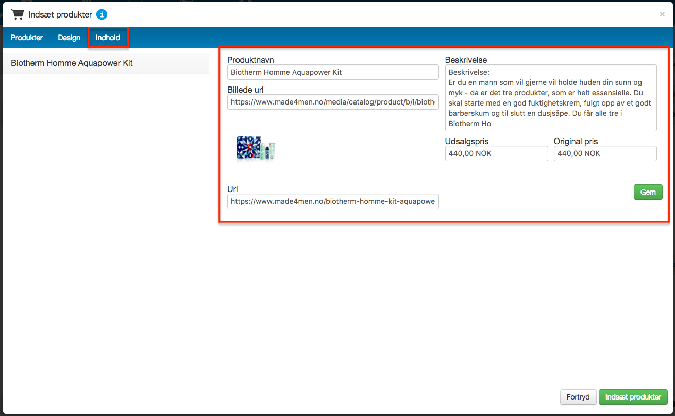Click the Billede url label
The image size is (675, 416).
coord(245,90)
